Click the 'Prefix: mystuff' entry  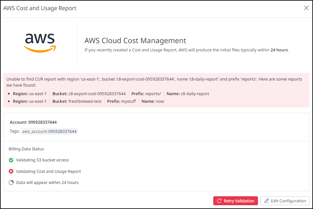point(122,101)
